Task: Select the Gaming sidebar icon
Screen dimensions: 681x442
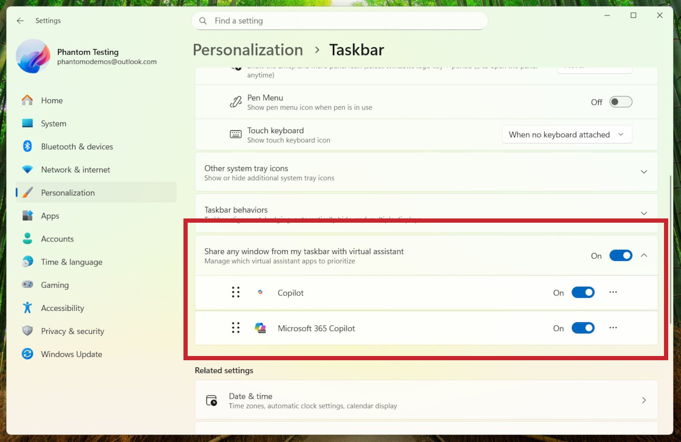Action: [x=27, y=284]
